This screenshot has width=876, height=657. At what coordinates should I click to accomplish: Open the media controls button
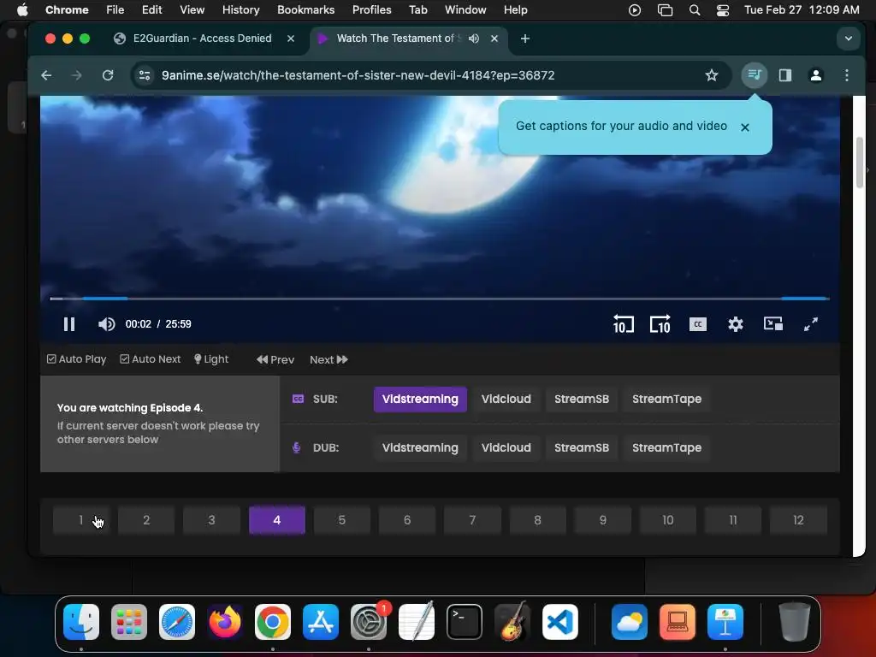755,75
